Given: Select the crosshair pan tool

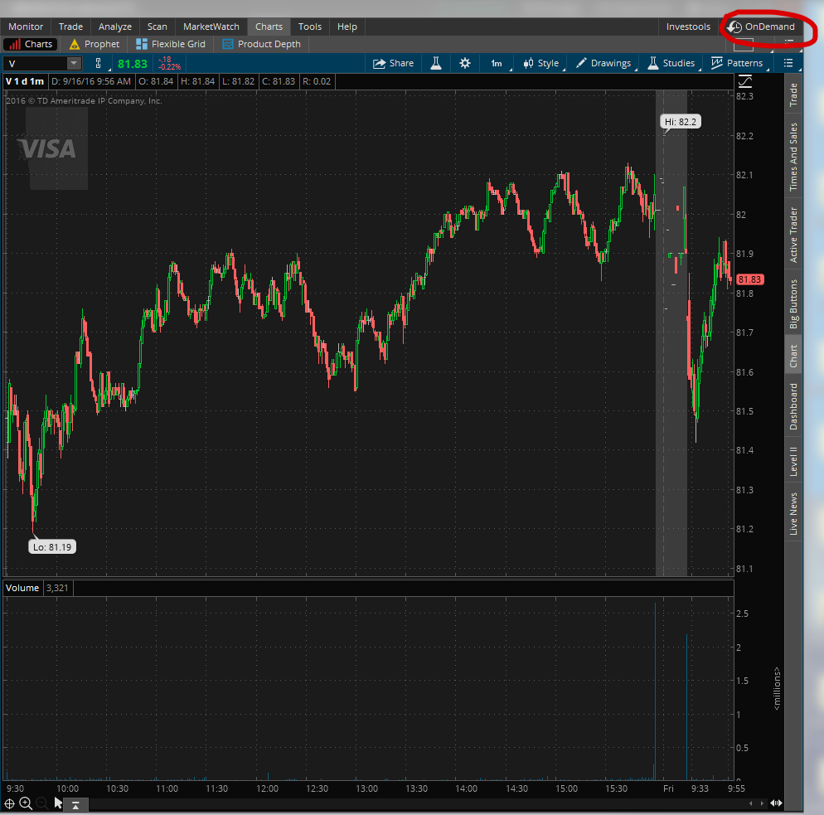Looking at the screenshot, I should (9, 803).
